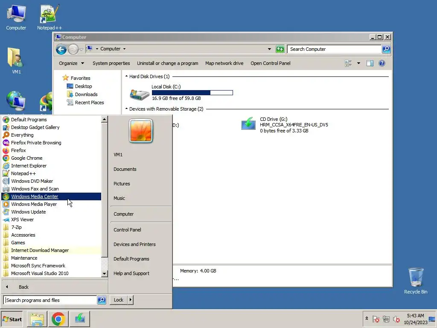This screenshot has height=328, width=437.
Task: Open Organize dropdown menu
Action: click(x=71, y=63)
